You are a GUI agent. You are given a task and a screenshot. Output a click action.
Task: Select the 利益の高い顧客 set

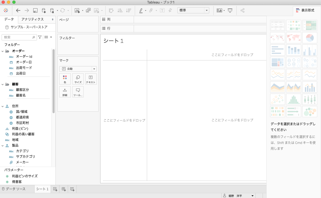click(x=23, y=134)
